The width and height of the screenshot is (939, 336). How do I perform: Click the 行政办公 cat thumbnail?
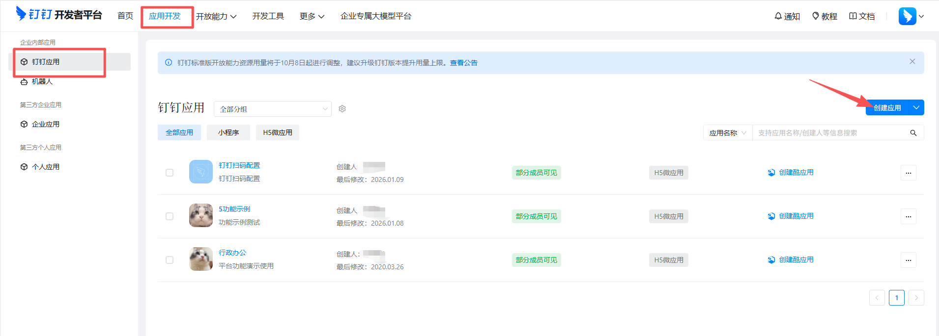[x=201, y=259]
